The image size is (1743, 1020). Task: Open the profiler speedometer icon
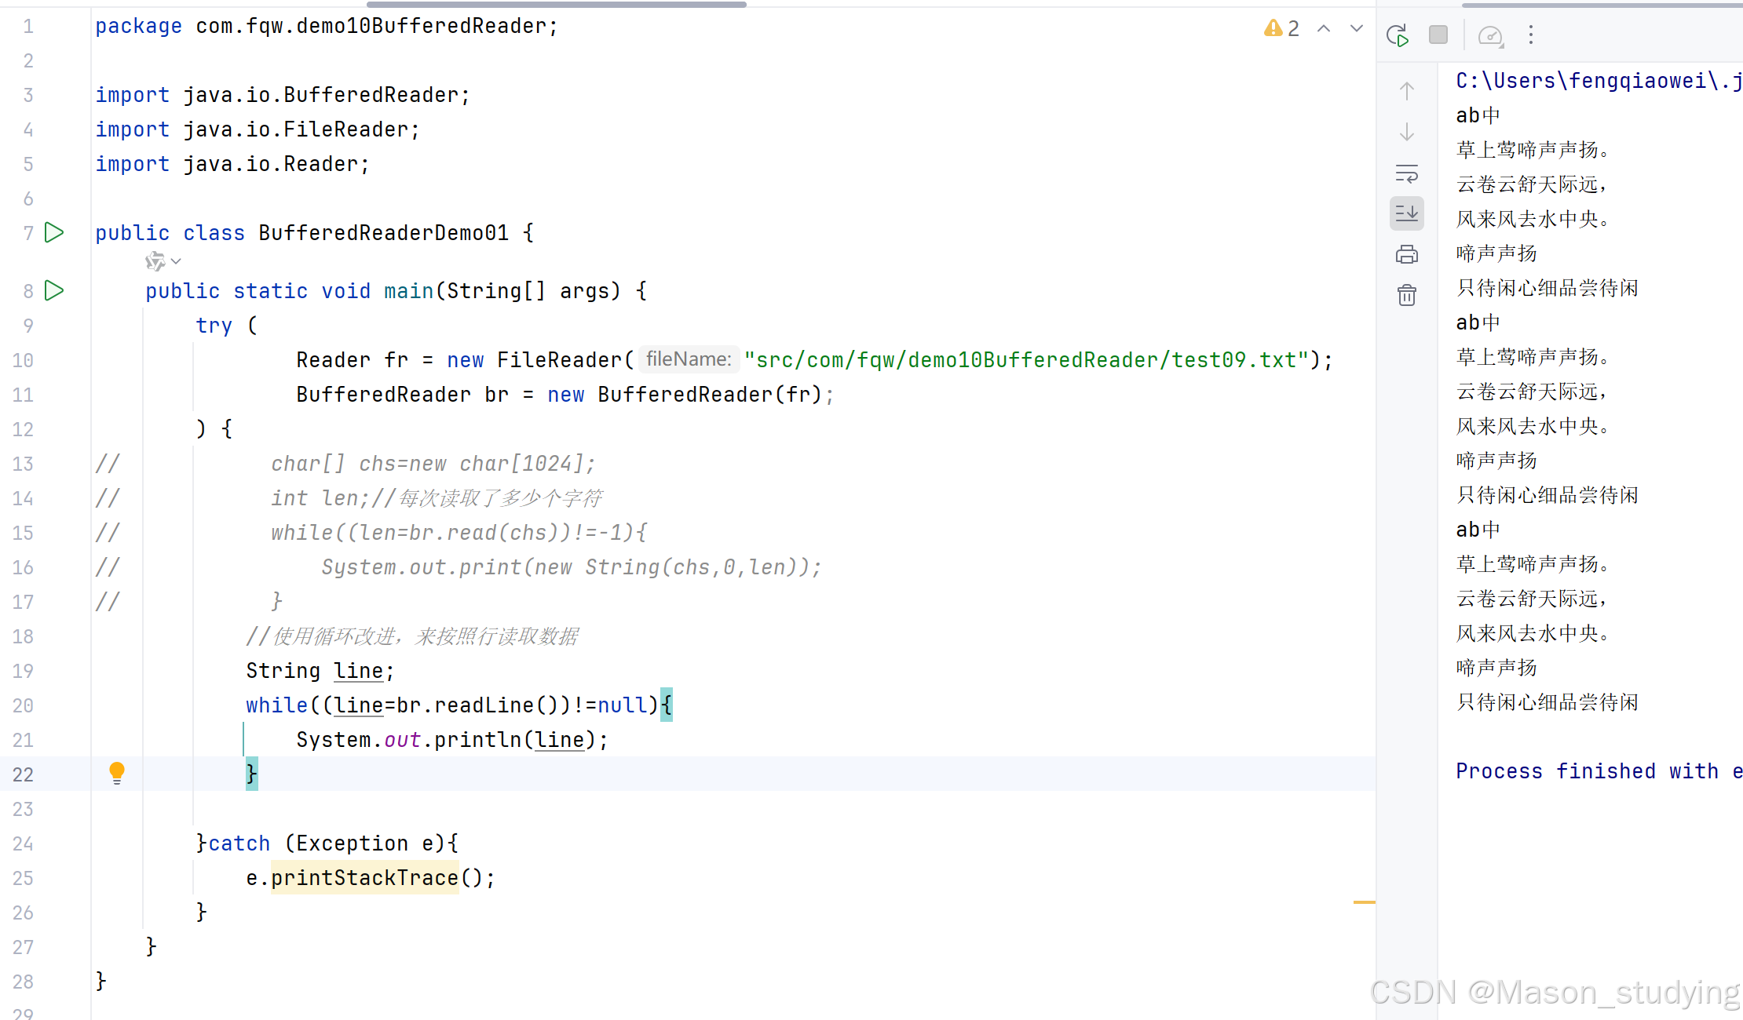1489,35
